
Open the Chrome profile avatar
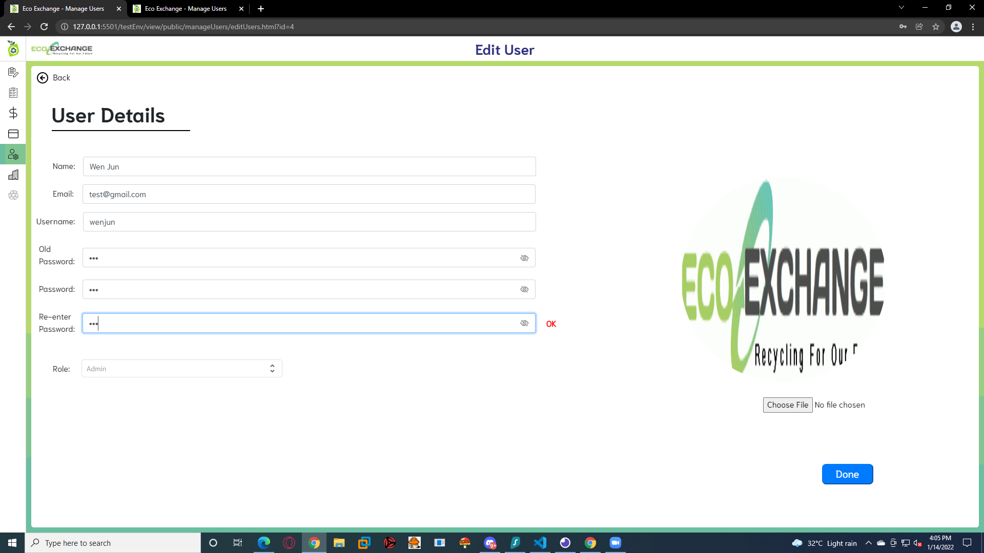[x=956, y=27]
